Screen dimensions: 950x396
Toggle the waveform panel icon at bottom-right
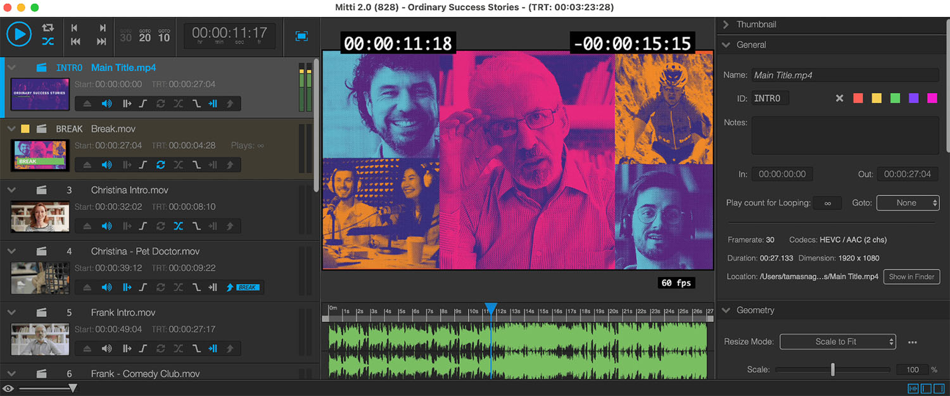click(x=913, y=388)
